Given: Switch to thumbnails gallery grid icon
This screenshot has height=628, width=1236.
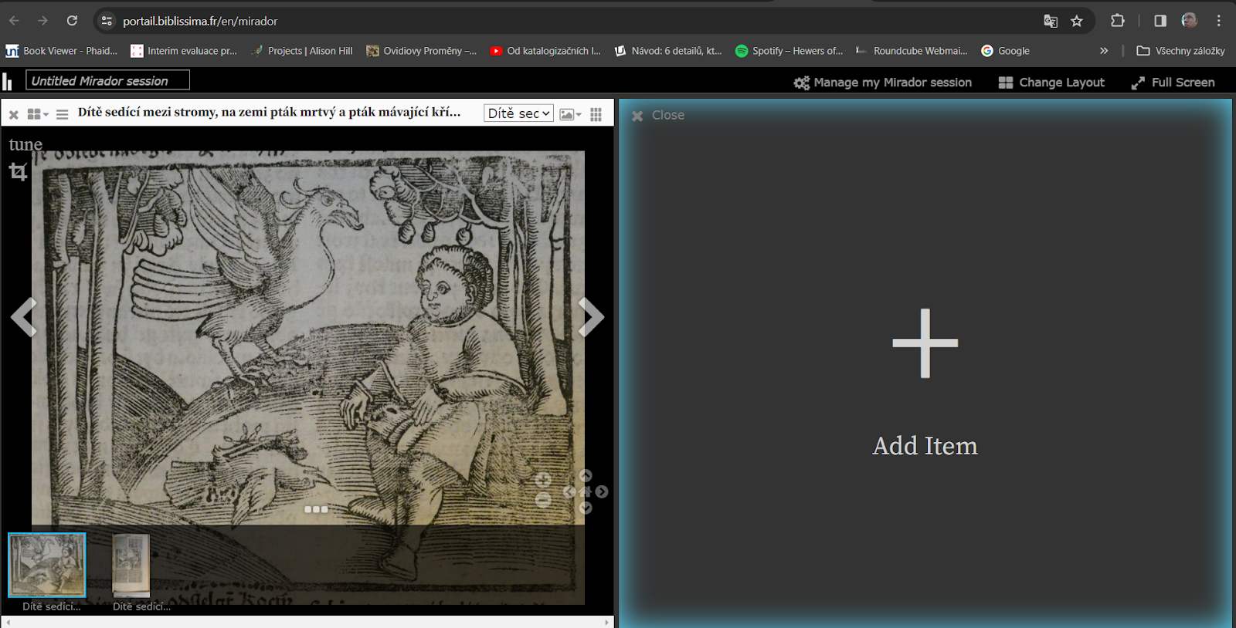Looking at the screenshot, I should pos(596,114).
